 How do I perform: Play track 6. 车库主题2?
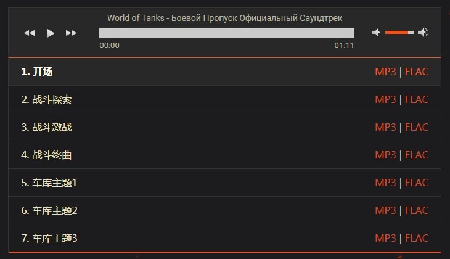[x=49, y=210]
